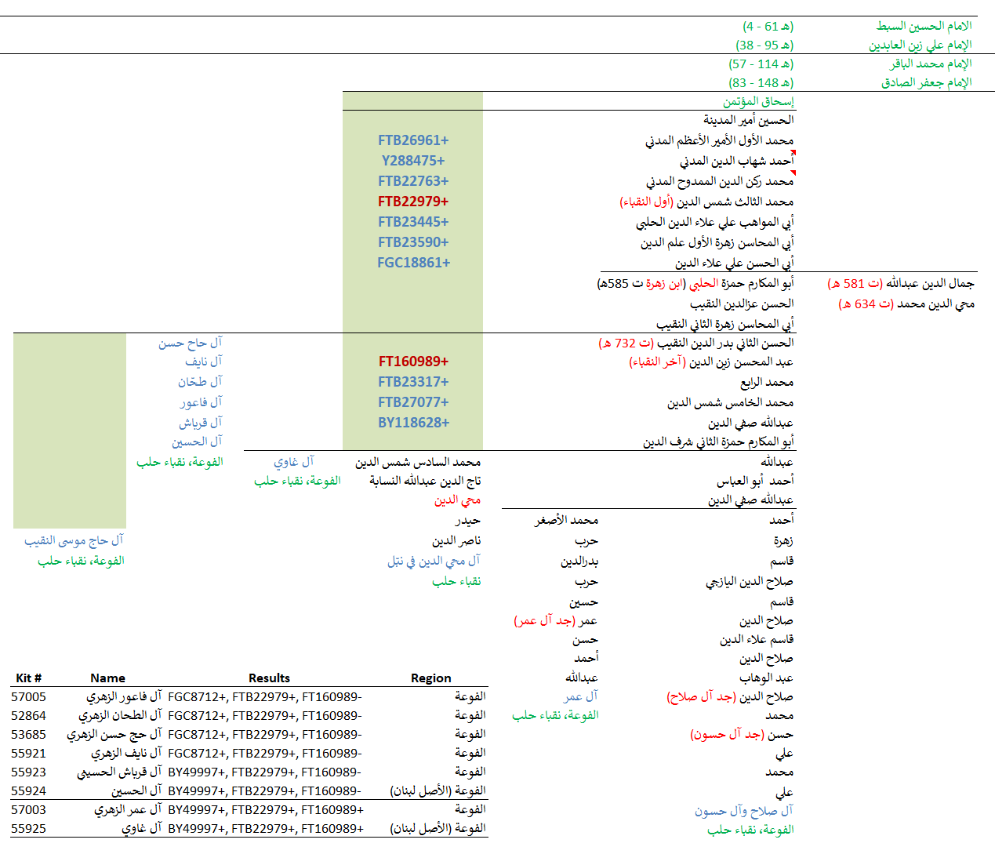Select the FTB22763+ cell
The image size is (995, 854).
click(x=413, y=181)
